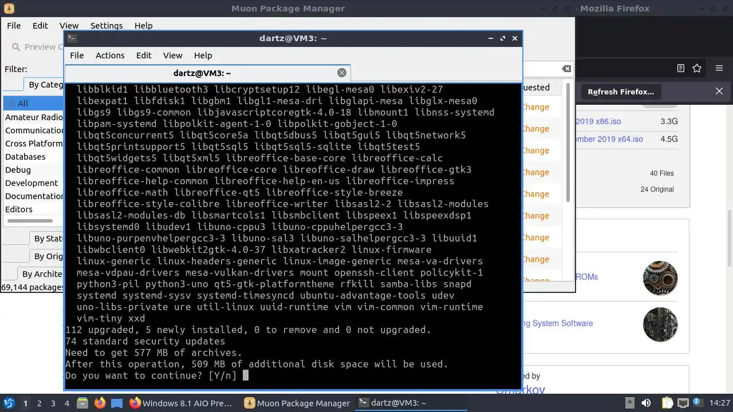Close the dartz@VM3 terminal tab
The height and width of the screenshot is (412, 733).
coord(342,73)
